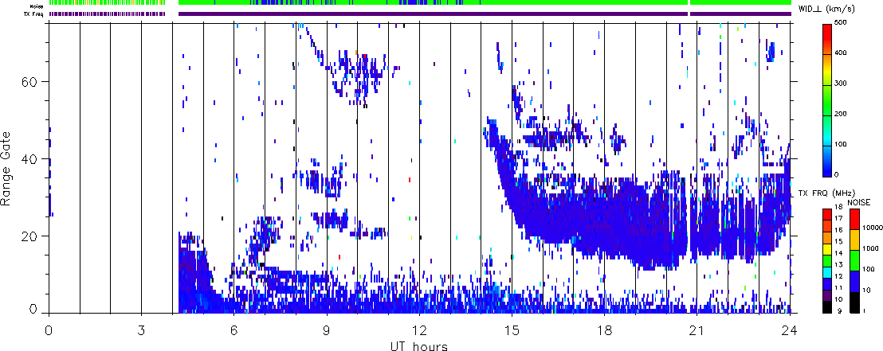Select the '18' tick on UT hours axis
Image resolution: width=883 pixels, height=351 pixels.
point(604,329)
